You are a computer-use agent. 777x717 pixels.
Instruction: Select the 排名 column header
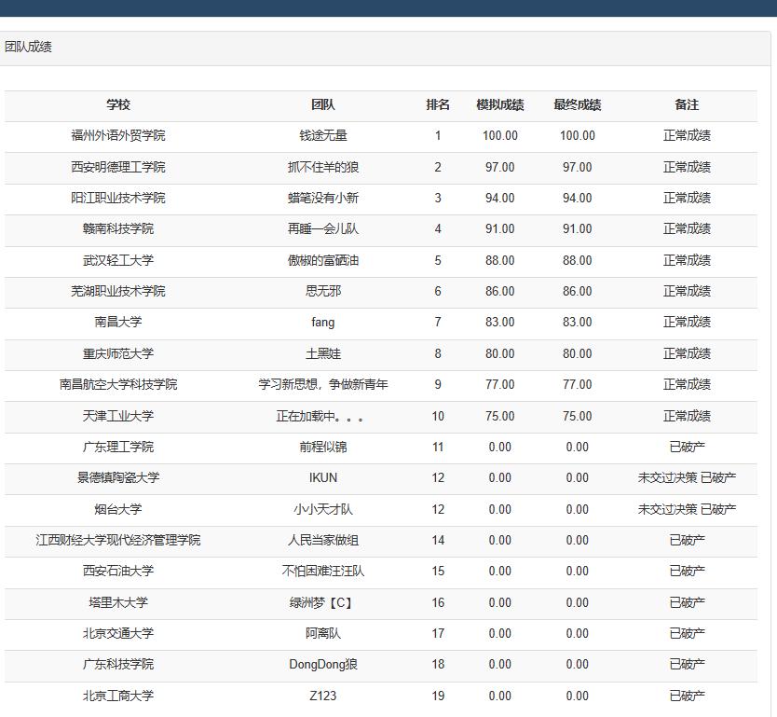tap(438, 105)
